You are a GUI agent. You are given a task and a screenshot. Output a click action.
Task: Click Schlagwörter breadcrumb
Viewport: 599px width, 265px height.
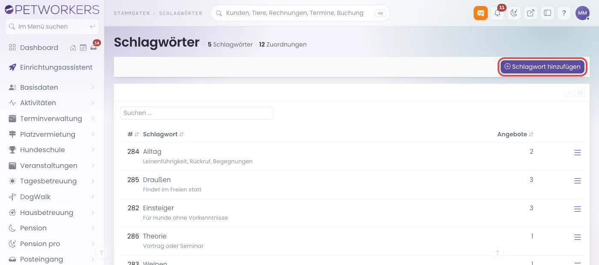[181, 13]
